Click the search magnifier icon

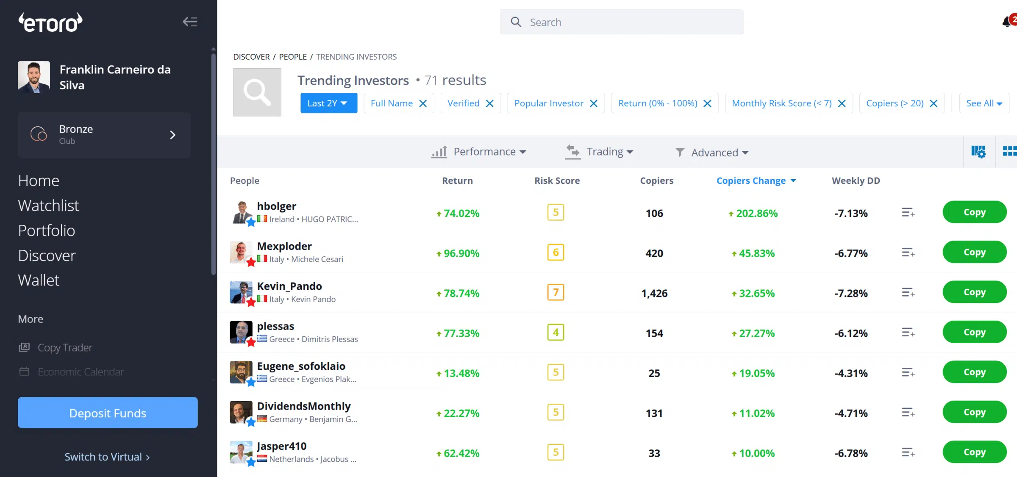(x=516, y=22)
